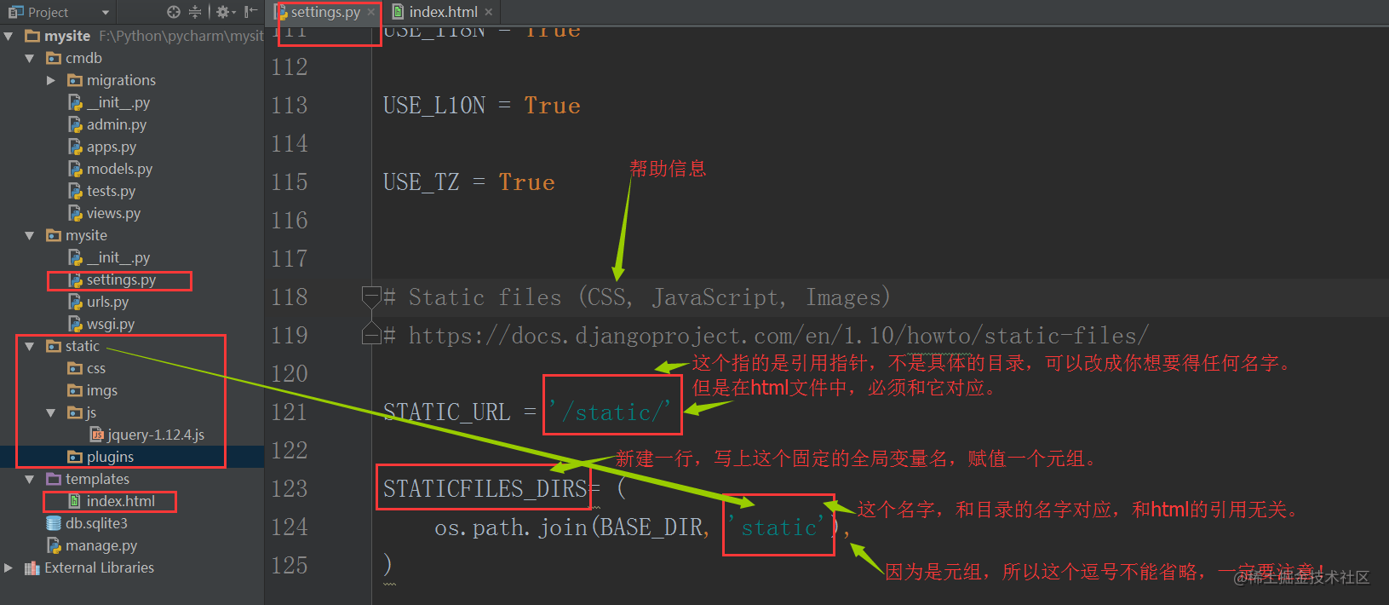Screen dimensions: 1389x605
Task: Click the Project panel title icon
Action: point(16,12)
